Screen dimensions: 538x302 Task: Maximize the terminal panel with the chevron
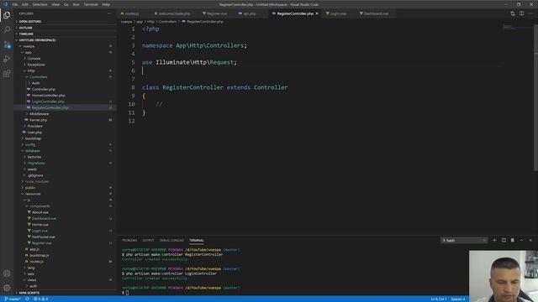pos(521,241)
